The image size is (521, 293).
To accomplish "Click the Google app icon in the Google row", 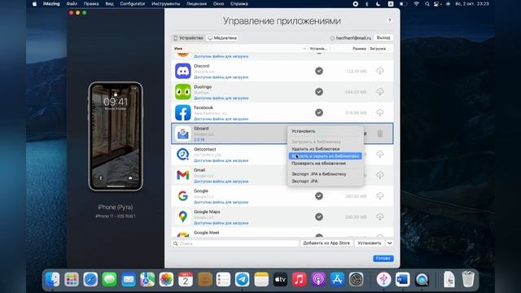I will (x=182, y=196).
